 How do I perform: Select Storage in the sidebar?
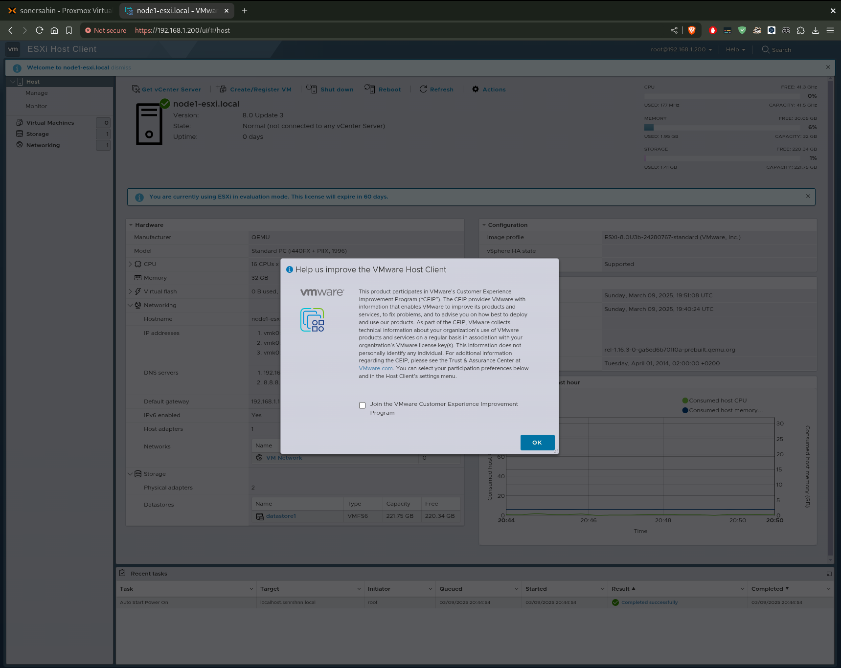(37, 134)
